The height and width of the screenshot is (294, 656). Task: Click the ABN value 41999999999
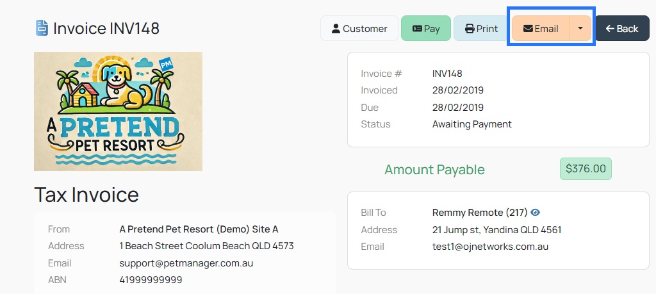click(151, 280)
